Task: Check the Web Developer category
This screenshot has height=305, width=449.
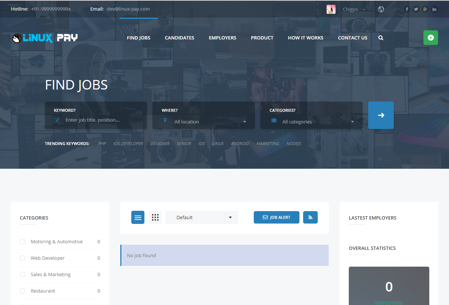Action: [23, 258]
